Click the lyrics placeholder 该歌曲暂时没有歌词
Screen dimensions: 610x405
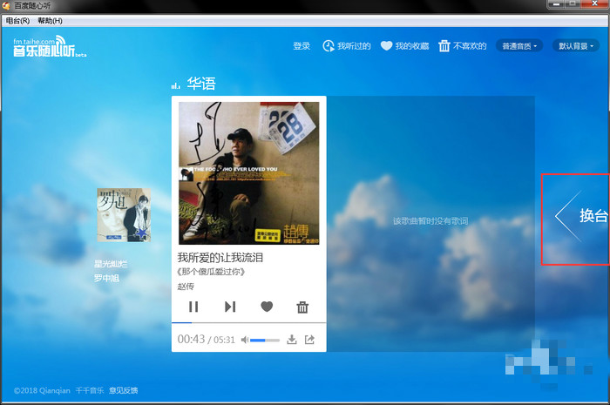(x=430, y=221)
